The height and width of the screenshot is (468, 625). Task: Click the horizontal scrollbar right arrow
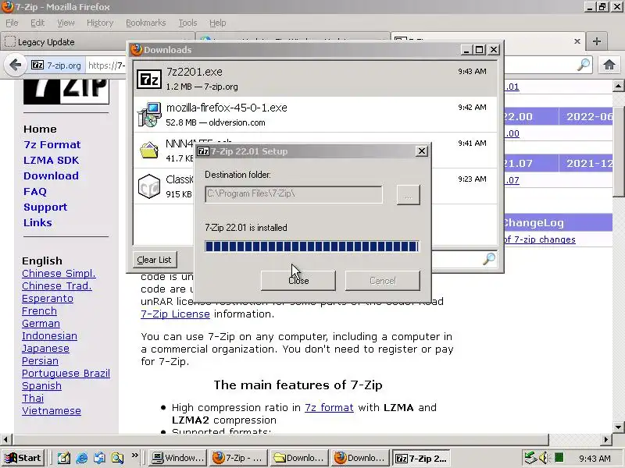click(x=606, y=439)
